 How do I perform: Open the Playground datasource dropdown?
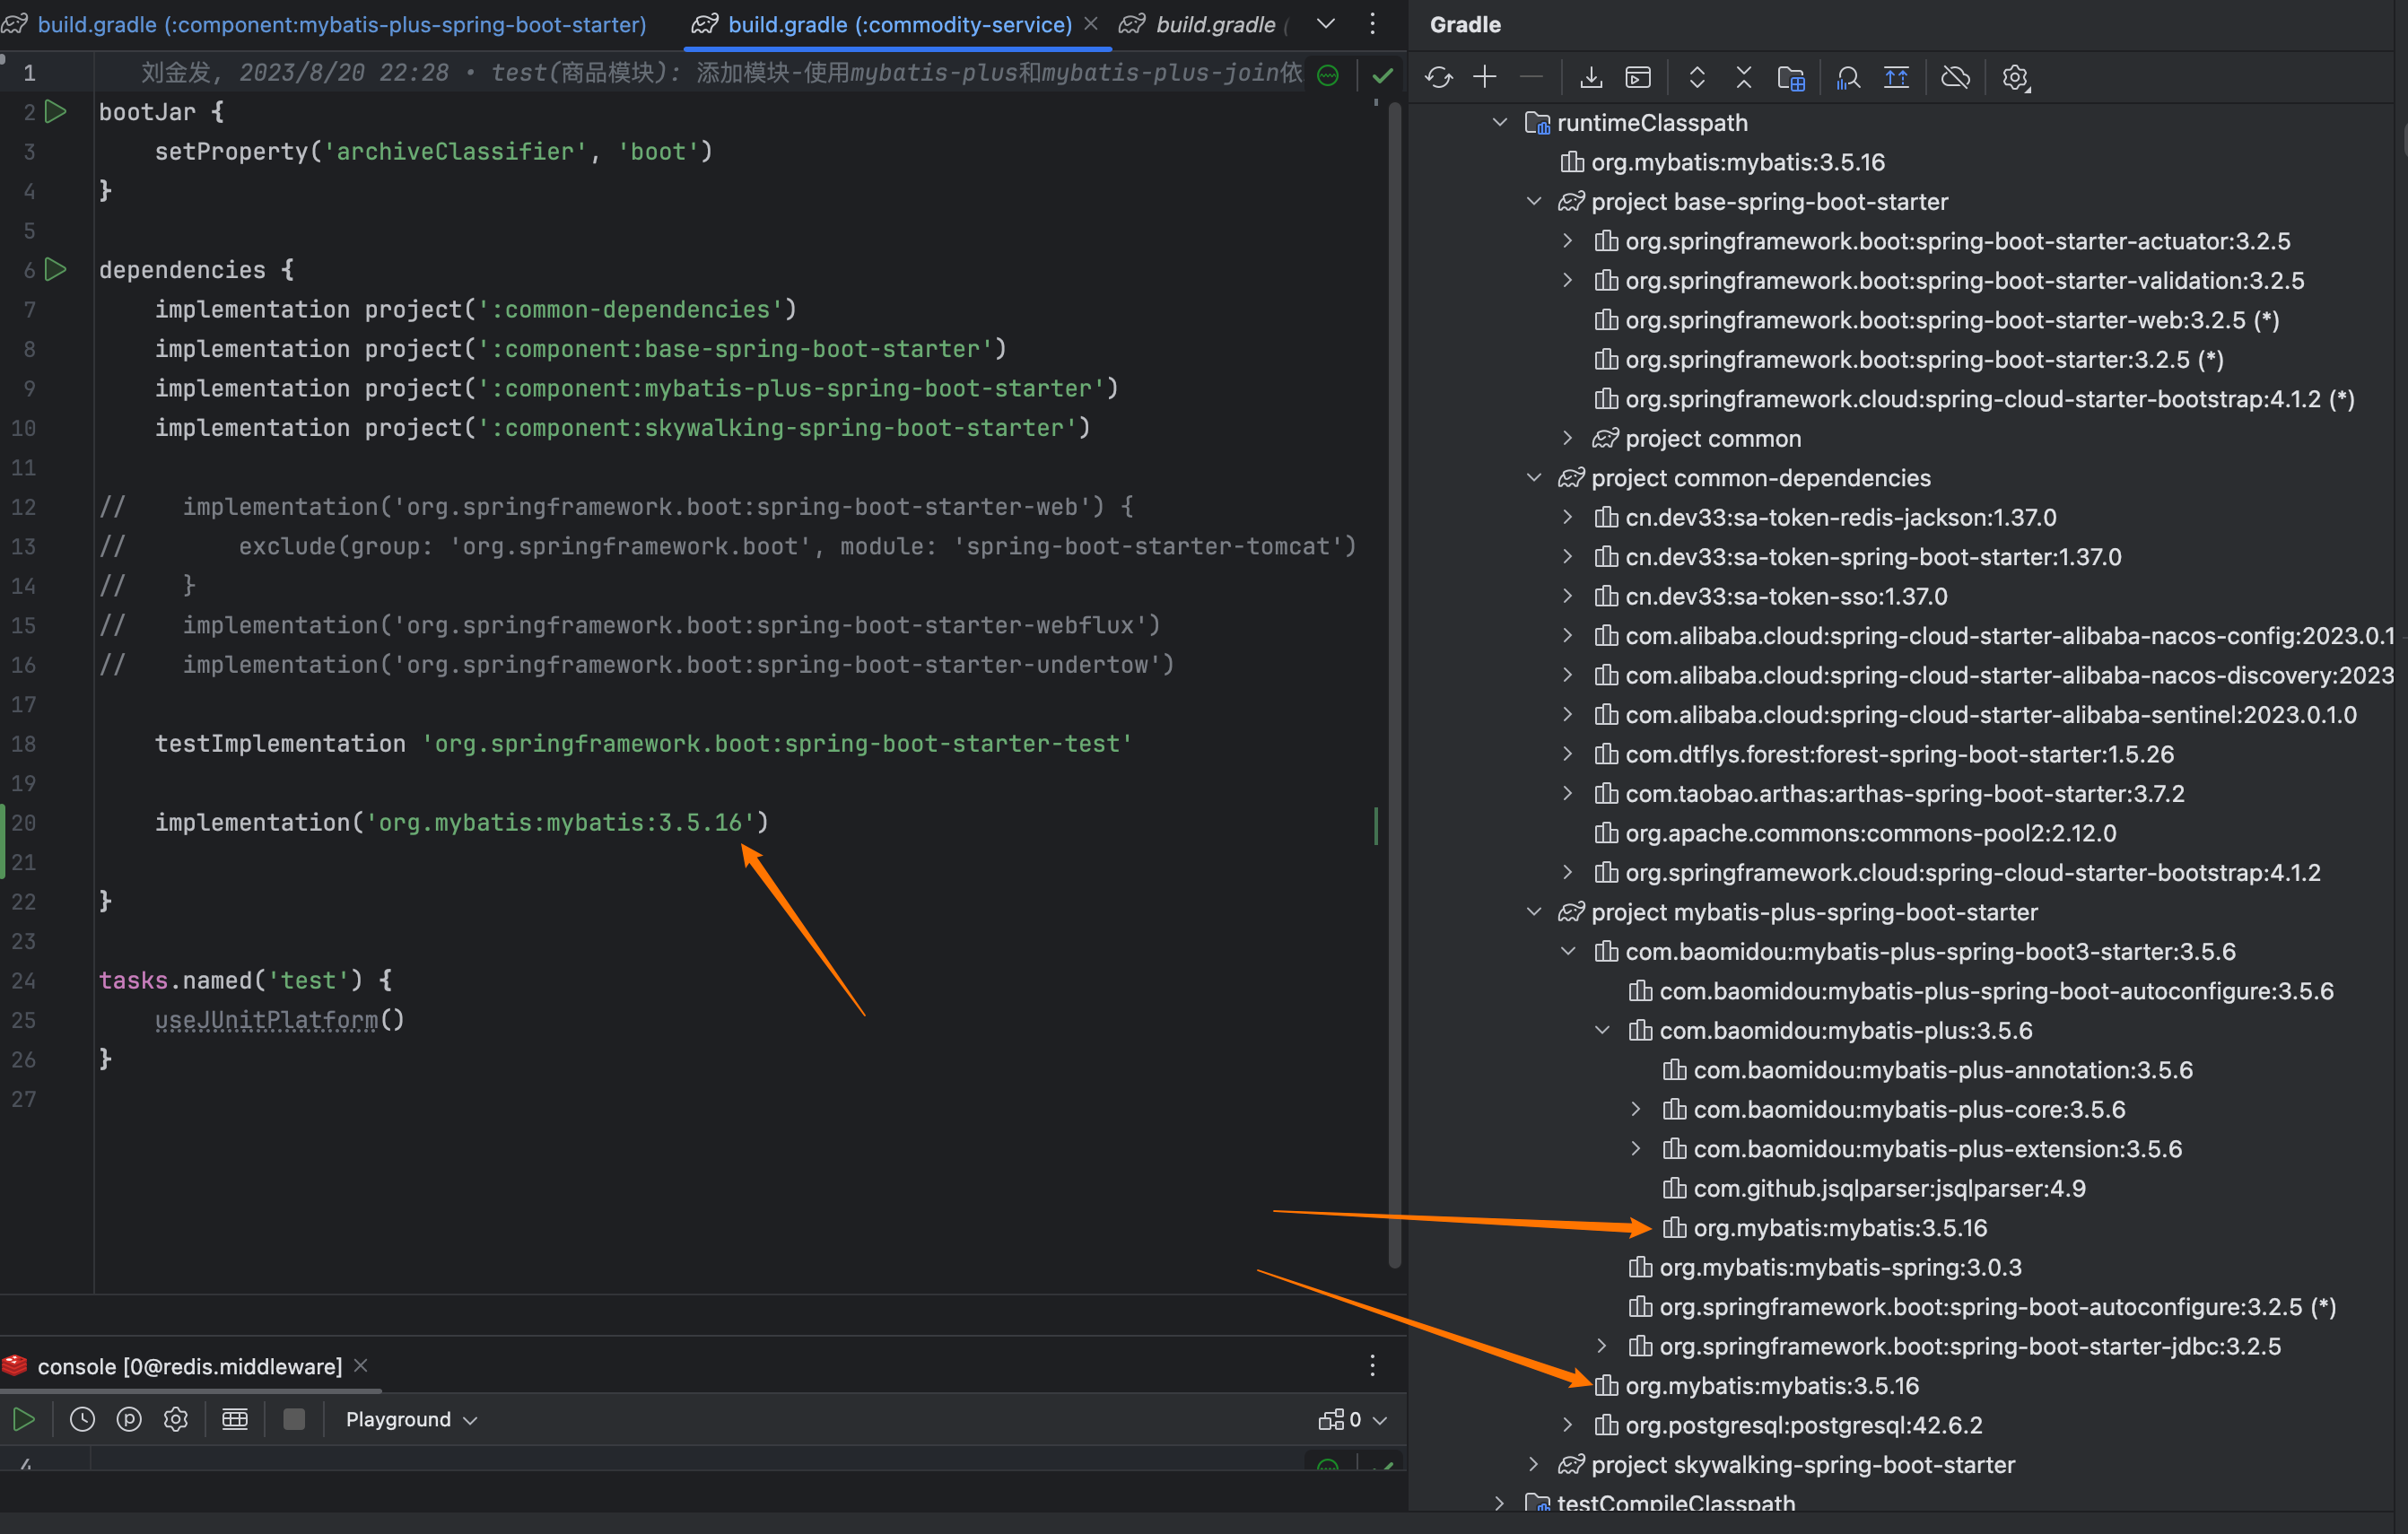pos(410,1418)
